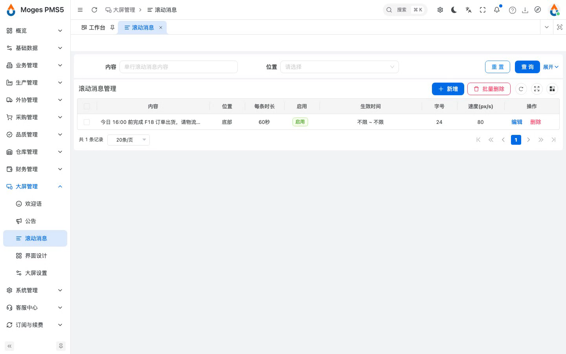The height and width of the screenshot is (354, 566).
Task: Click the download icon in header
Action: (525, 10)
